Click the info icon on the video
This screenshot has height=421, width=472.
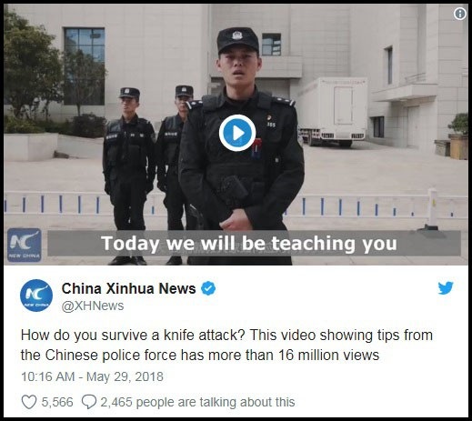[x=460, y=14]
